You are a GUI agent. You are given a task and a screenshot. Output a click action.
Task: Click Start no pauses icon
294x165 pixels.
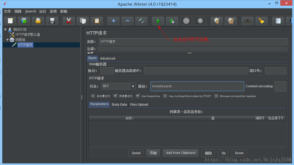(172, 21)
